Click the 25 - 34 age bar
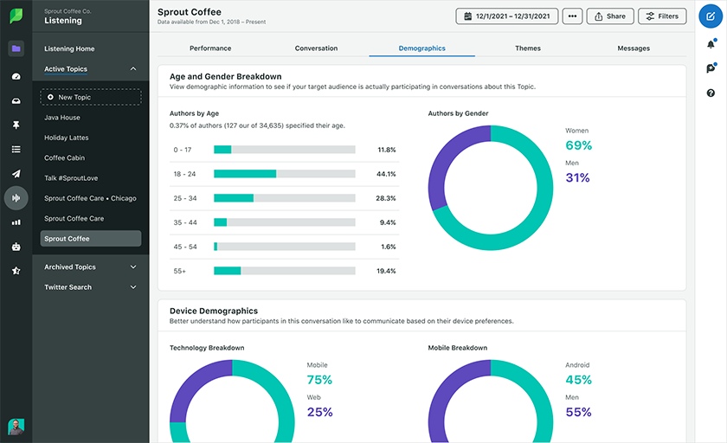Screen dimensions: 727x443 [284, 198]
